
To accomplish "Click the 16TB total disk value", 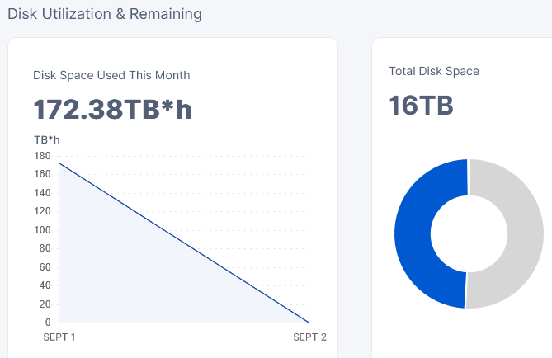I will click(x=421, y=106).
